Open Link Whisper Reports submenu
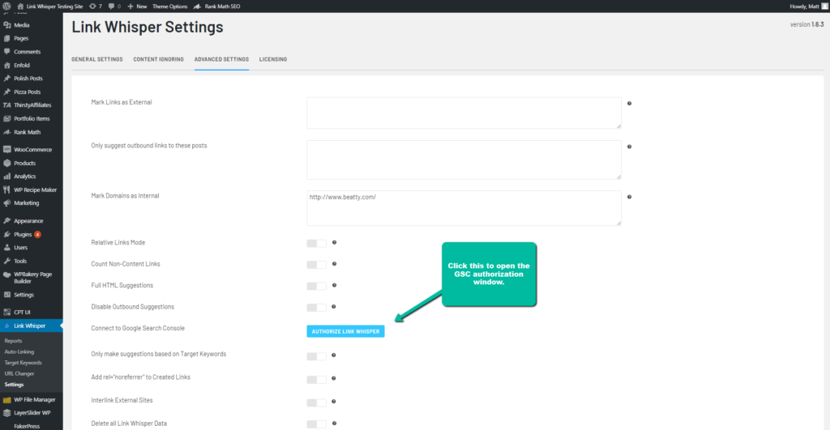The width and height of the screenshot is (830, 430). coord(13,341)
